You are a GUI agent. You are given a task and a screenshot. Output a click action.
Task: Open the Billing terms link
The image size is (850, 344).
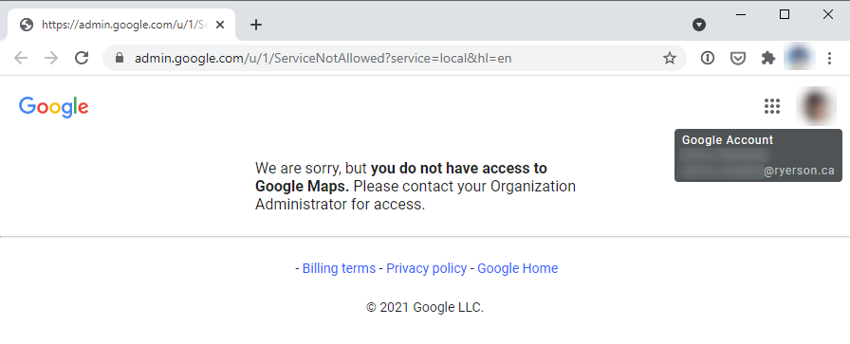[339, 268]
